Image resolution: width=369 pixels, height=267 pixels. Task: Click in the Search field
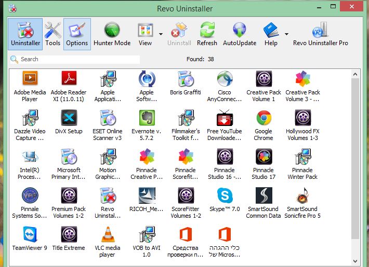[78, 60]
